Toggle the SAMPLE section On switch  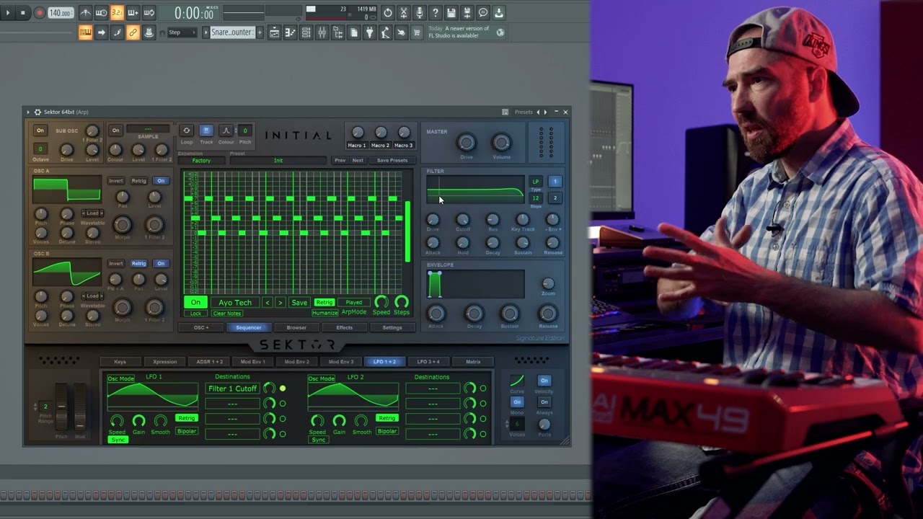[115, 130]
